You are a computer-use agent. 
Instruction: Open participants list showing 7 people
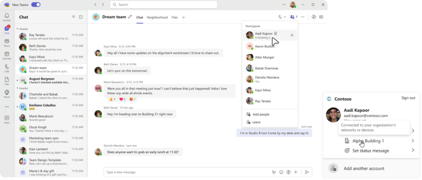[293, 17]
